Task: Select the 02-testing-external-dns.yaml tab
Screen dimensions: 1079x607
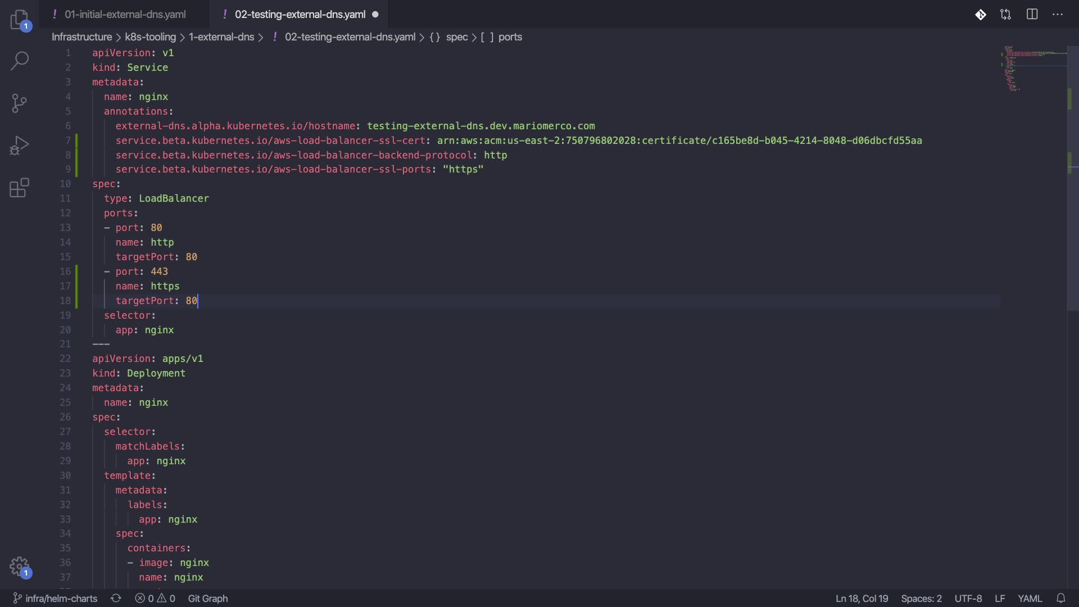Action: coord(300,15)
